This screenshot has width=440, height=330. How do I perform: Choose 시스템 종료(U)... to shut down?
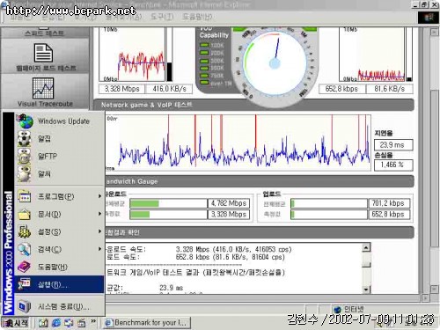pyautogui.click(x=60, y=306)
